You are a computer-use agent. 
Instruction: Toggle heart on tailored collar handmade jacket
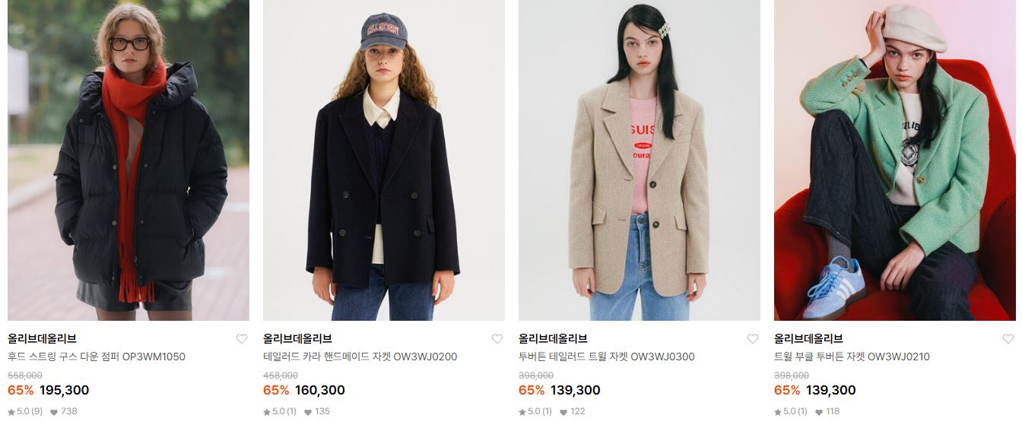[x=497, y=339]
